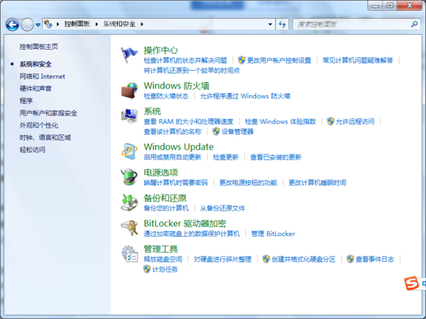Viewport: 426px width, 319px height.
Task: Select 系统和安全 in the address breadcrumb
Action: (x=119, y=24)
